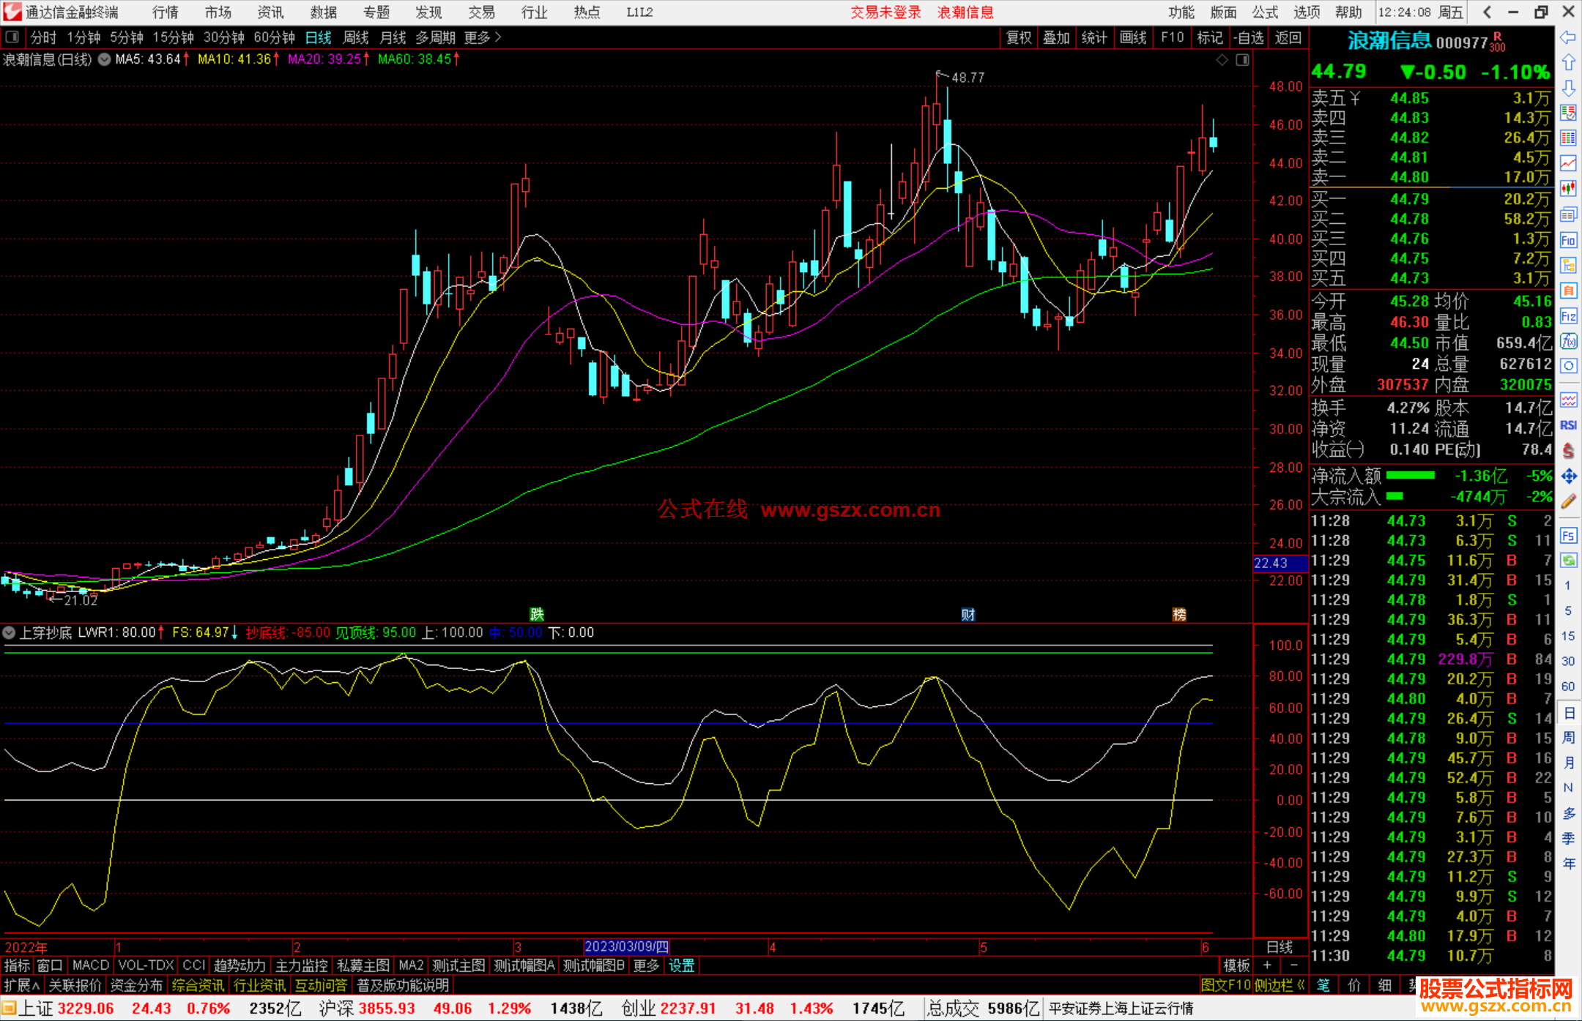1582x1021 pixels.
Task: Collapse the 侧边栏 sidebar
Action: (1280, 985)
